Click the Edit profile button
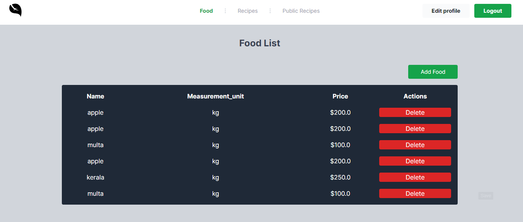523x222 pixels. pyautogui.click(x=446, y=11)
